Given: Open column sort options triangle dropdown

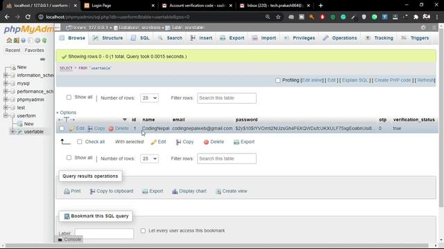Looking at the screenshot, I should 125,120.
